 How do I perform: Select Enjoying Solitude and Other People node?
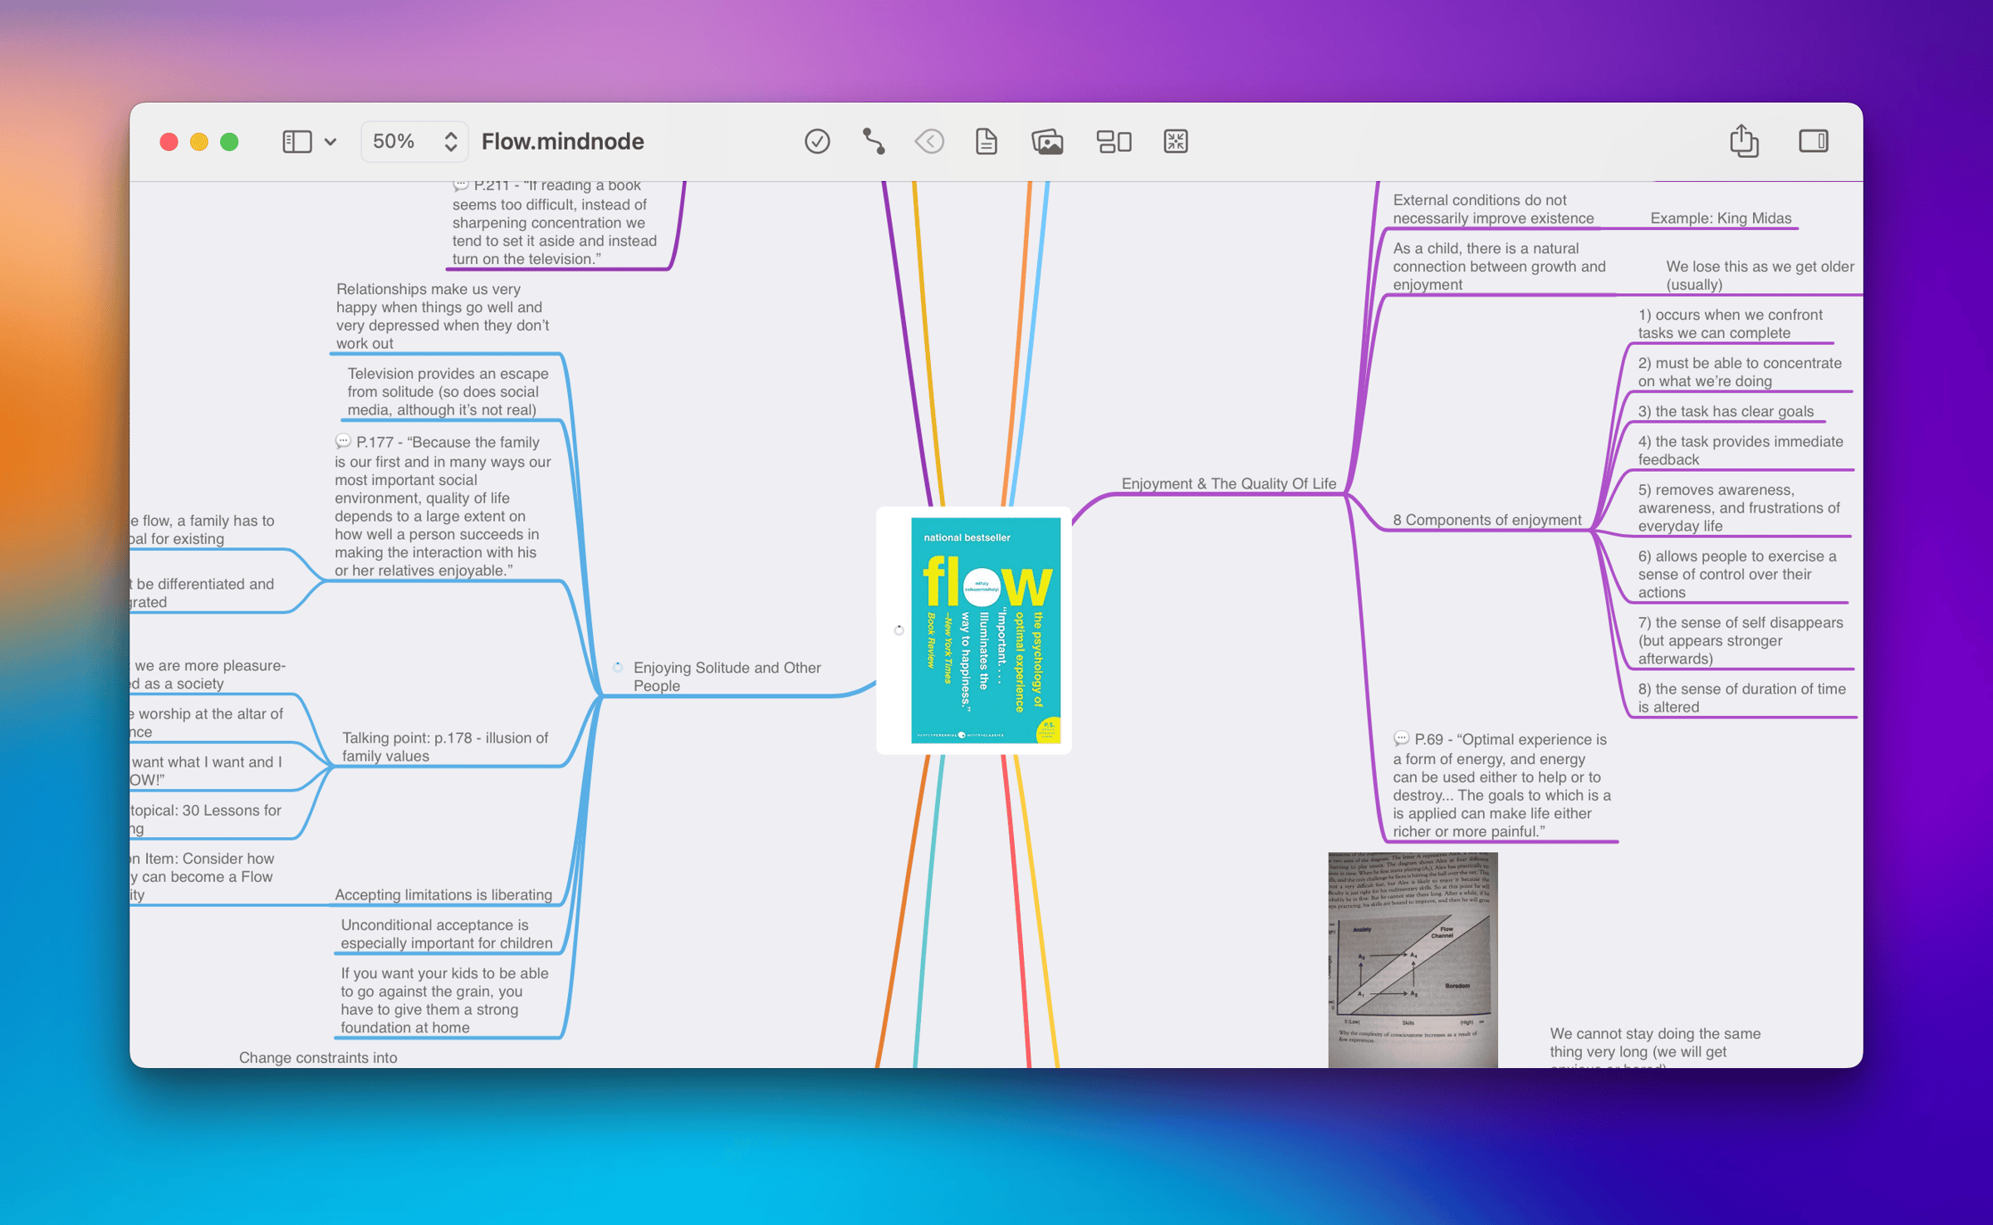pyautogui.click(x=727, y=676)
